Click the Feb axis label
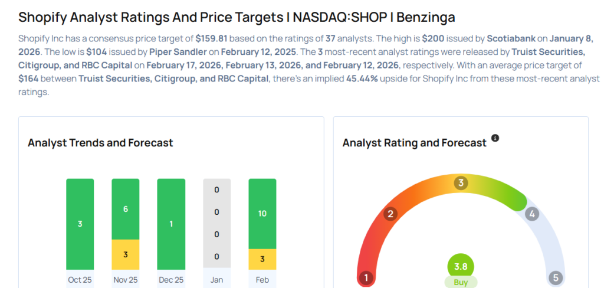Image resolution: width=604 pixels, height=288 pixels. (x=262, y=280)
